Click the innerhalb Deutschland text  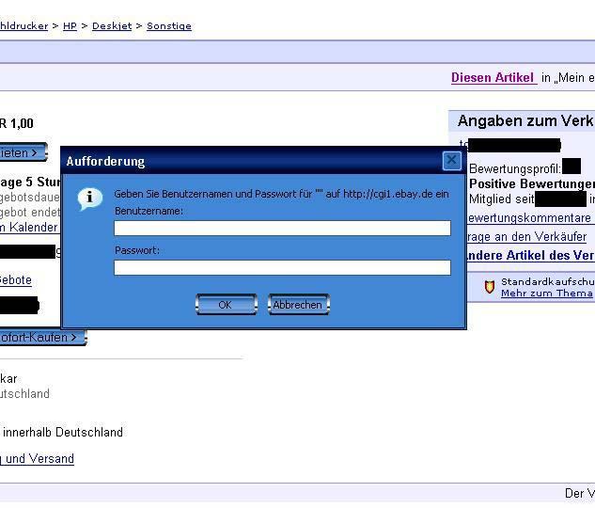click(63, 432)
